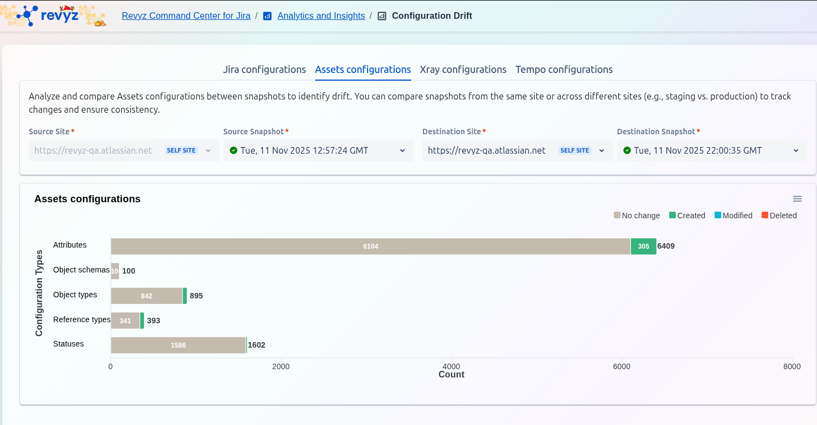Viewport: 817px width, 425px height.
Task: Click the Attributes No change bar 6104
Action: pos(370,246)
